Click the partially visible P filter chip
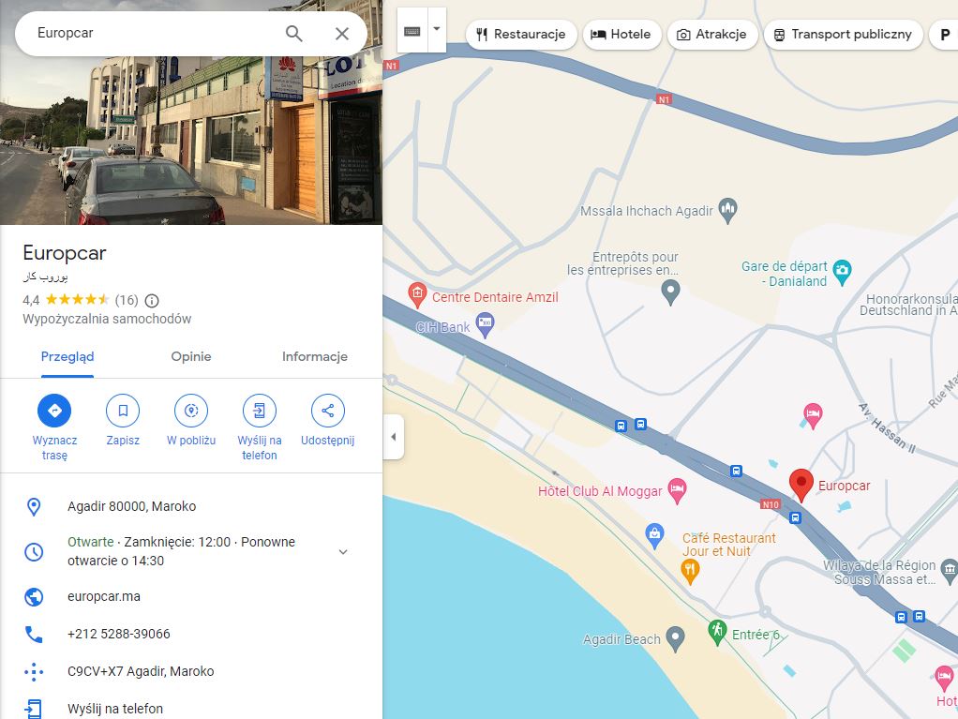 (944, 35)
